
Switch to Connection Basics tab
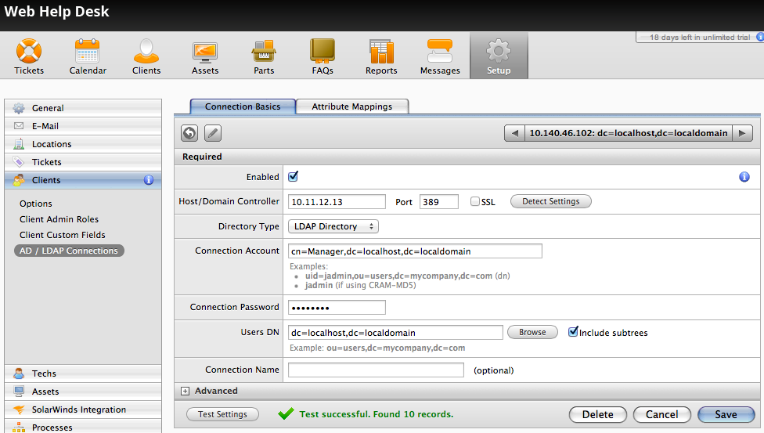coord(243,106)
